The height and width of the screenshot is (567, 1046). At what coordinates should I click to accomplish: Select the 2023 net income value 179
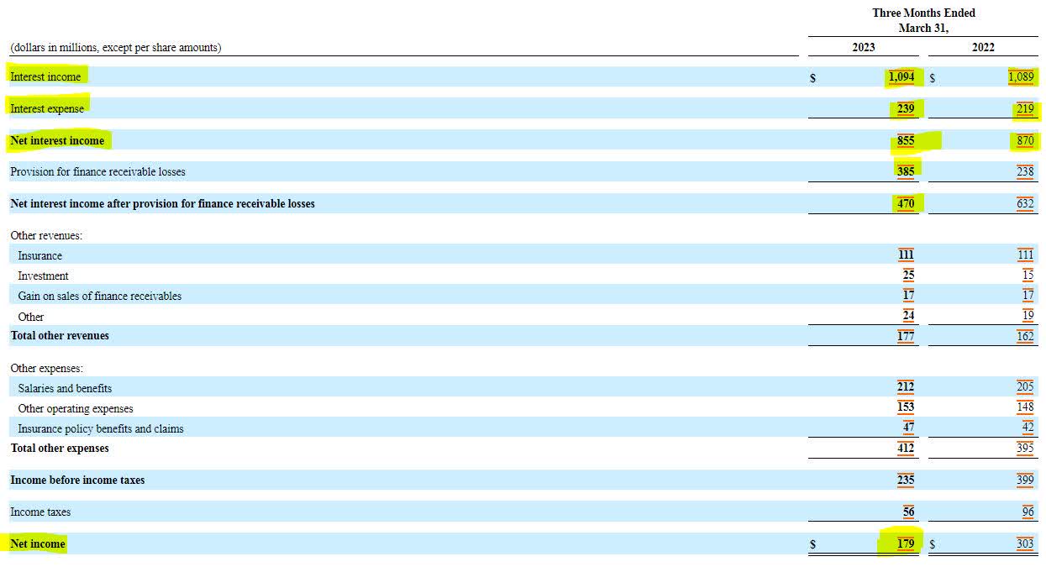pyautogui.click(x=906, y=543)
